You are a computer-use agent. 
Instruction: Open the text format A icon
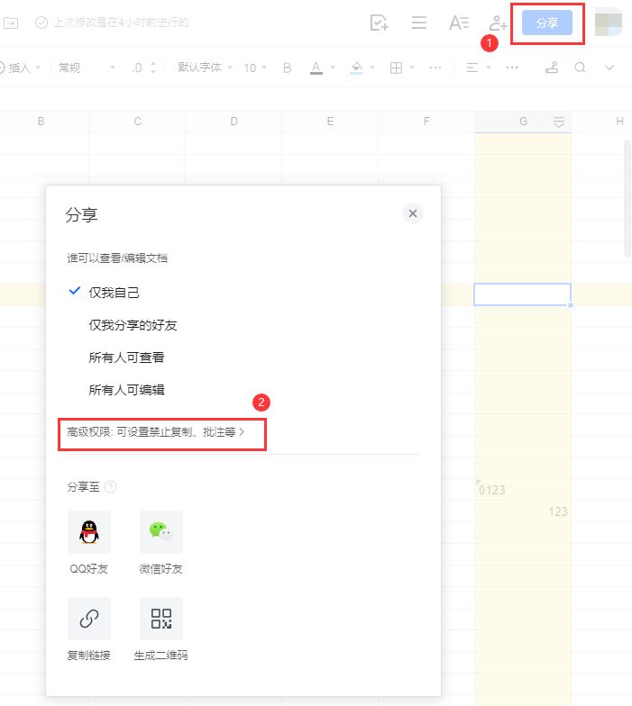point(459,23)
